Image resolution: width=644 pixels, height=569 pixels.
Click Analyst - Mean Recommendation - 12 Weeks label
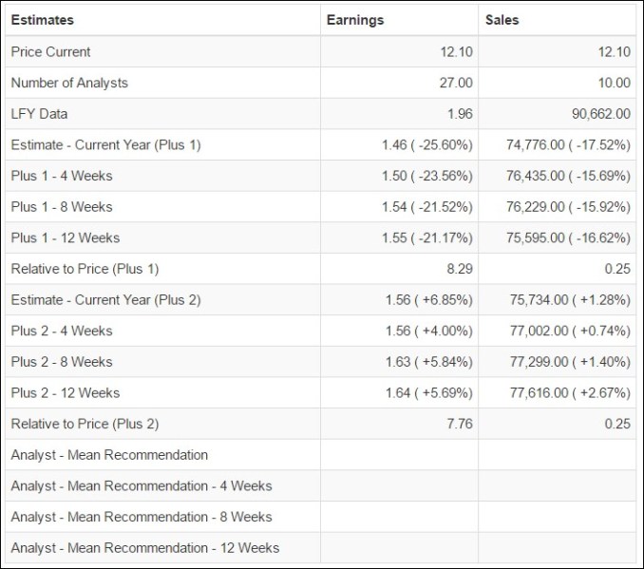pyautogui.click(x=145, y=548)
